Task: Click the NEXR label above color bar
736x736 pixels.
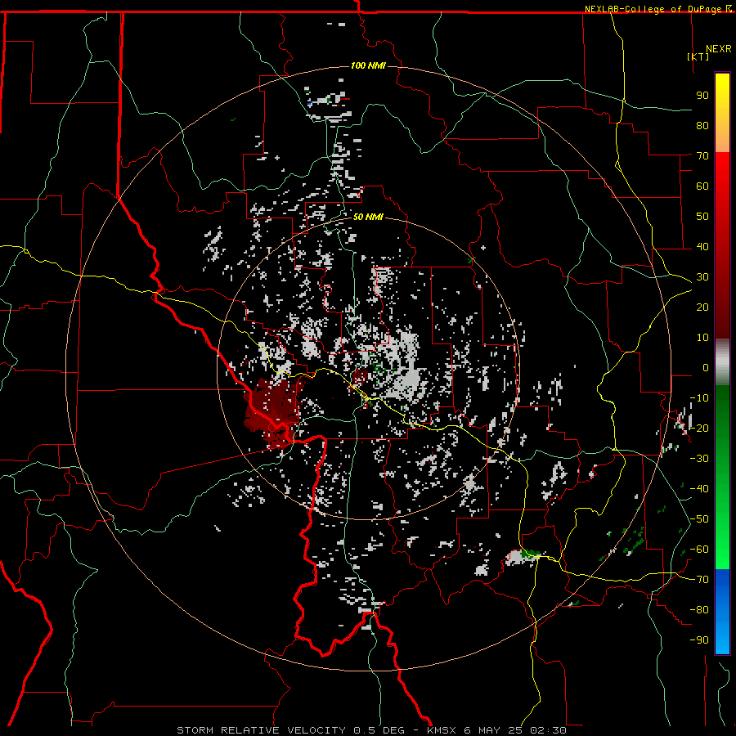Action: point(719,49)
